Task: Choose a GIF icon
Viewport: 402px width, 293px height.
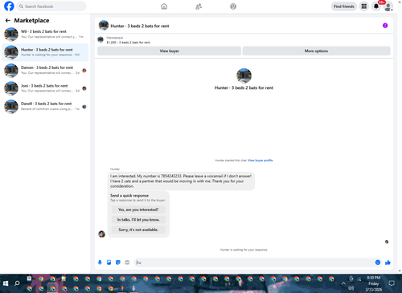Action: coord(127,262)
